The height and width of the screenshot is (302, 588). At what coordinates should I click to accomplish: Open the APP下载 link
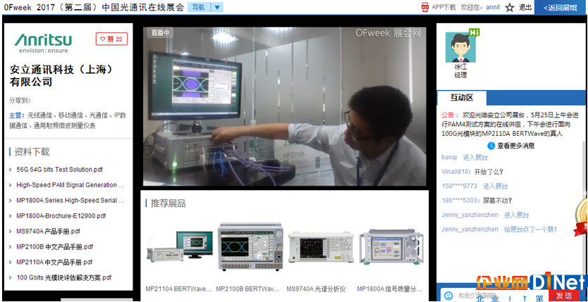pyautogui.click(x=443, y=7)
